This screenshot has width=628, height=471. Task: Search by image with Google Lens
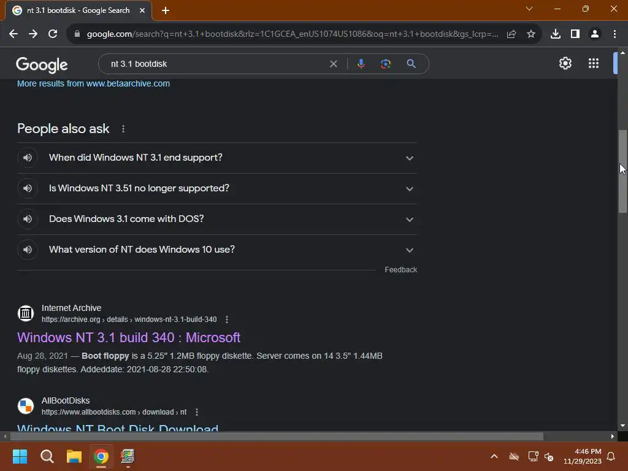pyautogui.click(x=386, y=64)
